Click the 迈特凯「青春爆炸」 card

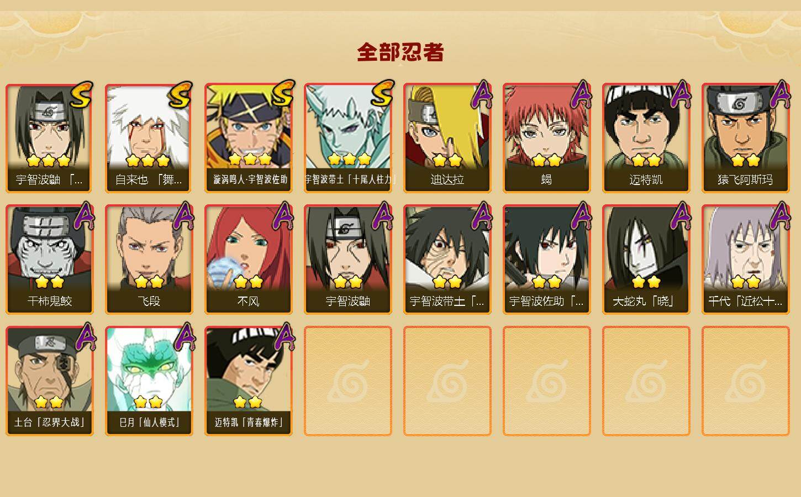point(249,381)
